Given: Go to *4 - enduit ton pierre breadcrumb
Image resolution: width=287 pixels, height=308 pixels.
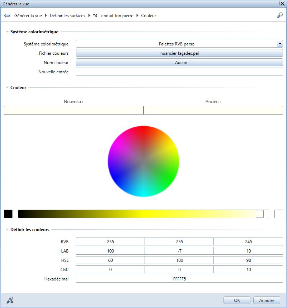Looking at the screenshot, I should (x=113, y=16).
